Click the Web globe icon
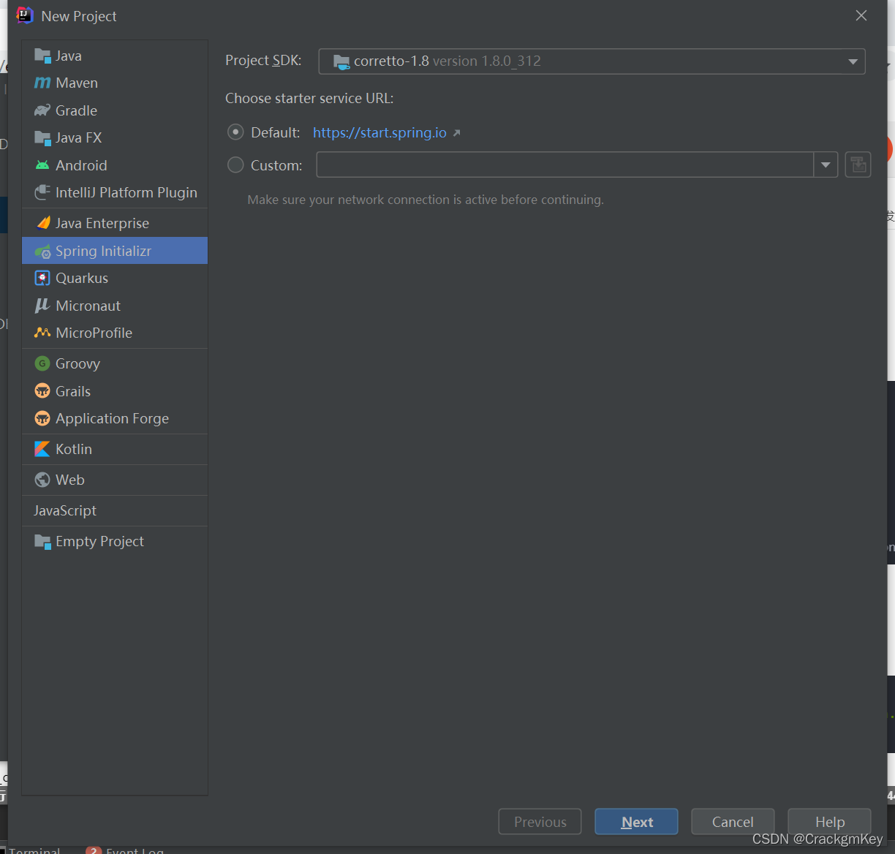 pos(42,480)
